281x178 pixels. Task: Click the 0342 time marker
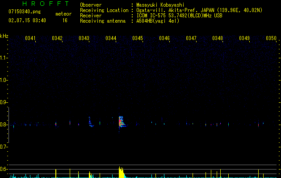(57, 38)
